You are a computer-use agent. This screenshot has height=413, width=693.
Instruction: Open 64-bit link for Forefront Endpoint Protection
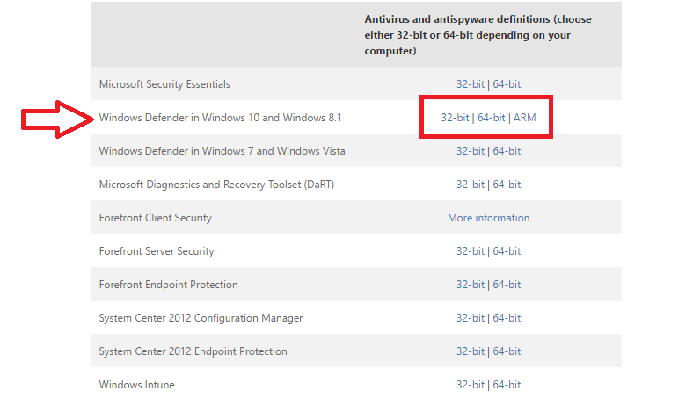[507, 285]
